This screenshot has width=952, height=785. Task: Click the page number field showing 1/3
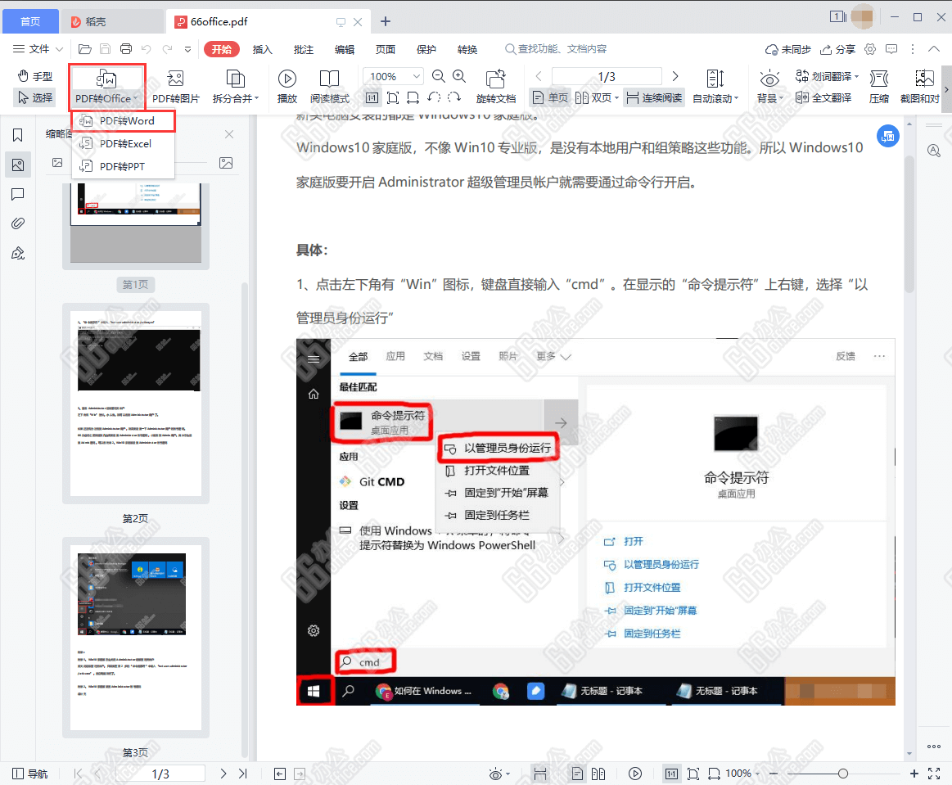607,76
